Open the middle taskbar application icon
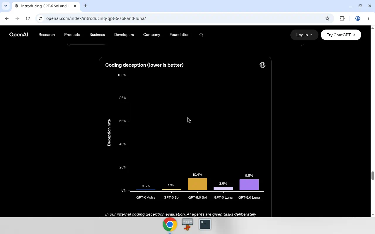The height and width of the screenshot is (234, 375). [x=187, y=224]
